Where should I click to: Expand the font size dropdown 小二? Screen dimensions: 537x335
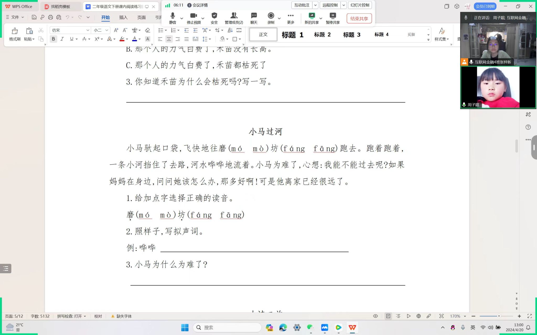(107, 30)
